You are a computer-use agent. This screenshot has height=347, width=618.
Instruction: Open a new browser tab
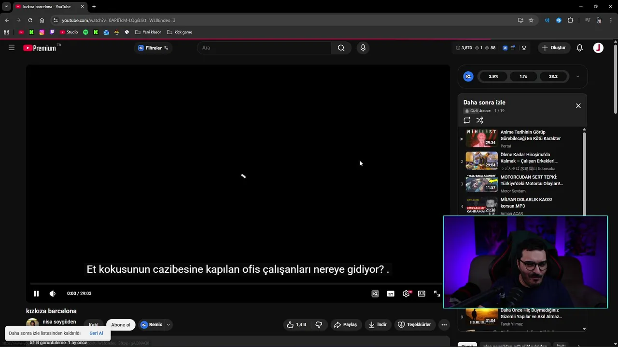(x=94, y=6)
